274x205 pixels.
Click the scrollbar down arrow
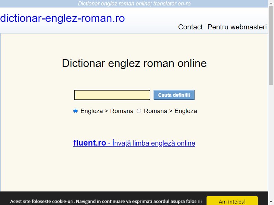[x=271, y=202]
